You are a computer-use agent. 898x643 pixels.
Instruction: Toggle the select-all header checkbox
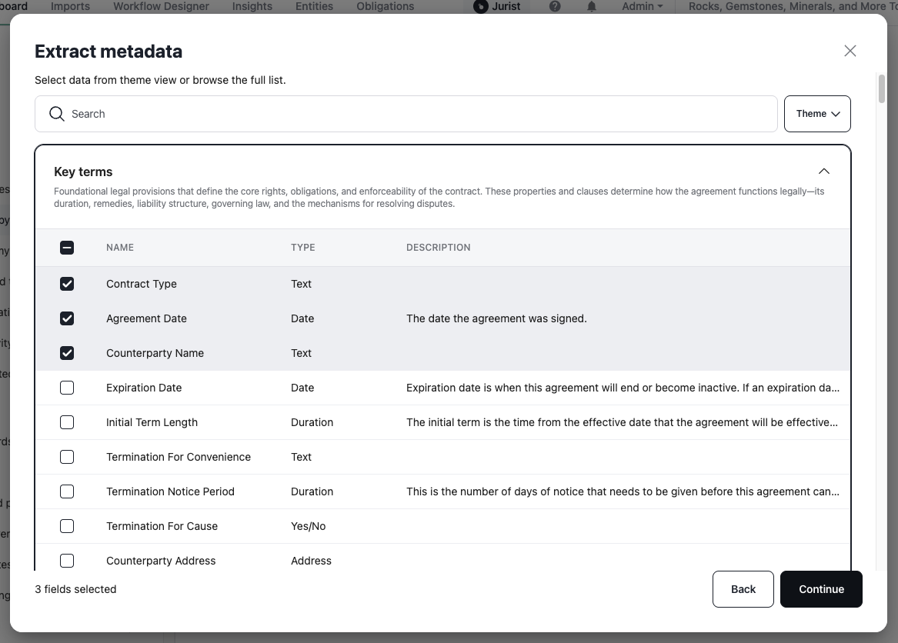pos(67,248)
